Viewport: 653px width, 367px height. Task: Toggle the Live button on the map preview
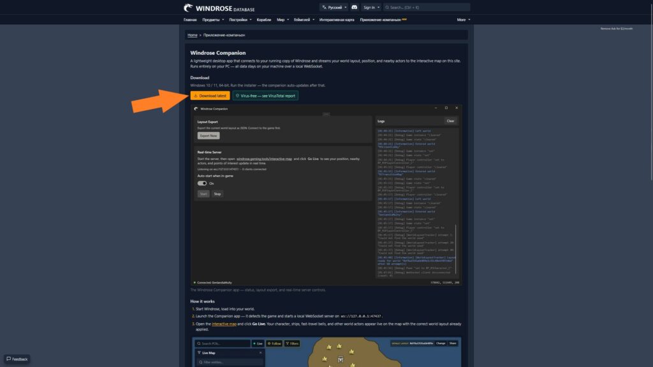pyautogui.click(x=258, y=343)
